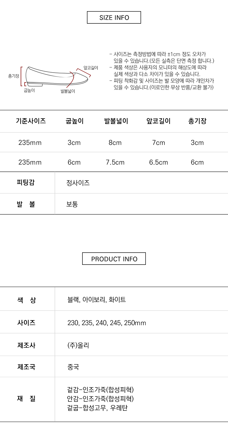Screen dimensions: 228x439
Task: Select the 앞코길이 label on the shoe diagram
Action: (91, 68)
